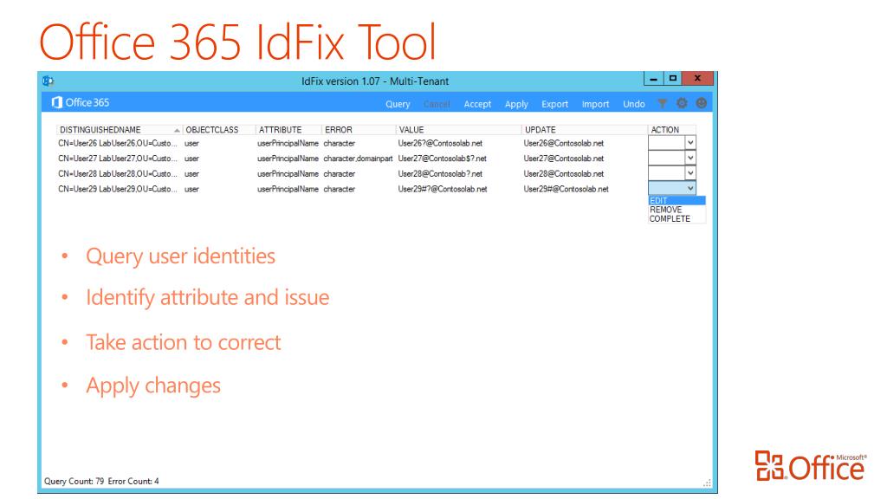
Task: Open settings gear icon in IdFix toolbar
Action: point(682,103)
